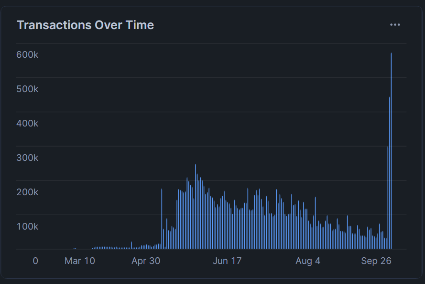425x284 pixels.
Task: Select the tallest bar reaching 600k
Action: (391, 151)
